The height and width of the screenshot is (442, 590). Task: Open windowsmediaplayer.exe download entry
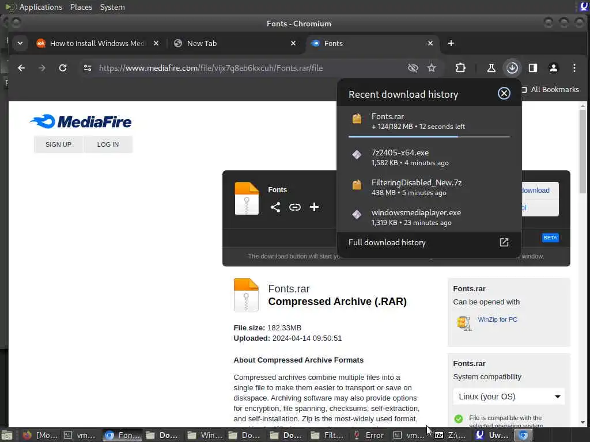pyautogui.click(x=429, y=217)
